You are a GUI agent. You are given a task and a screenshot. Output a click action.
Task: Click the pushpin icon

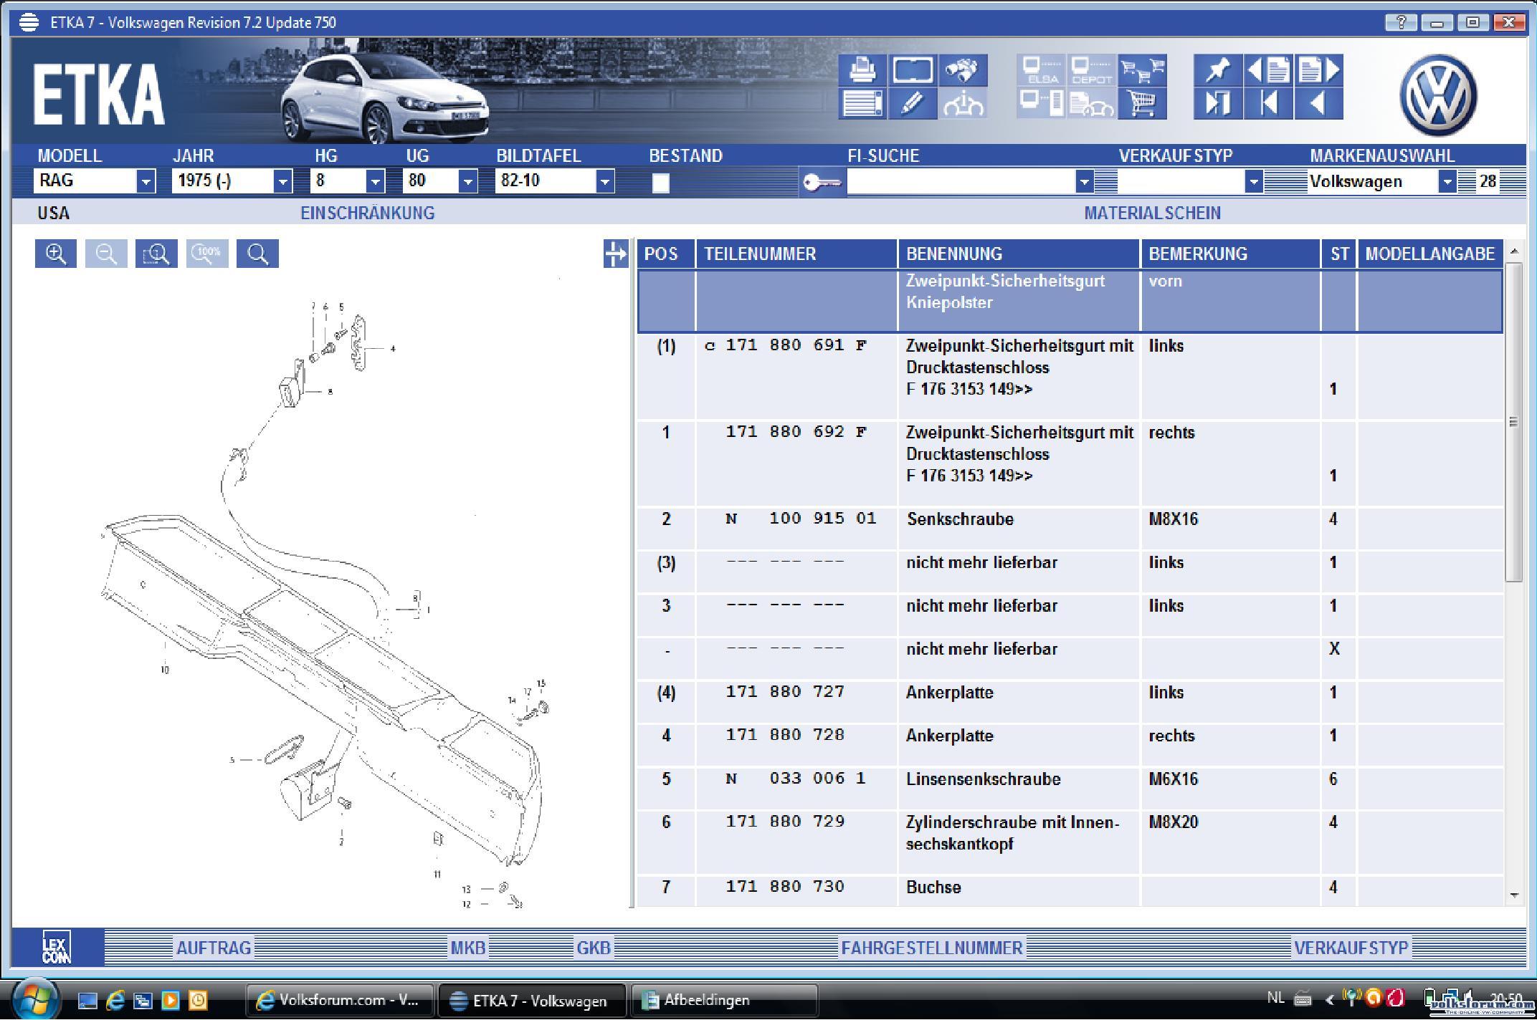1217,70
